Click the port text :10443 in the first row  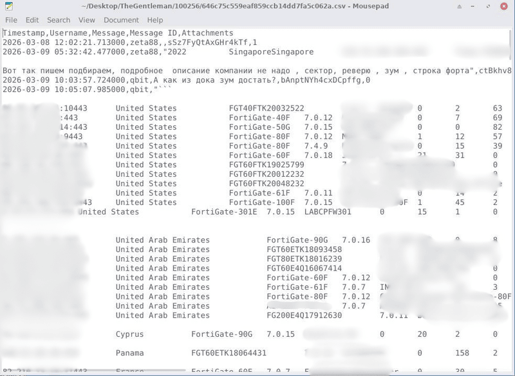point(73,109)
